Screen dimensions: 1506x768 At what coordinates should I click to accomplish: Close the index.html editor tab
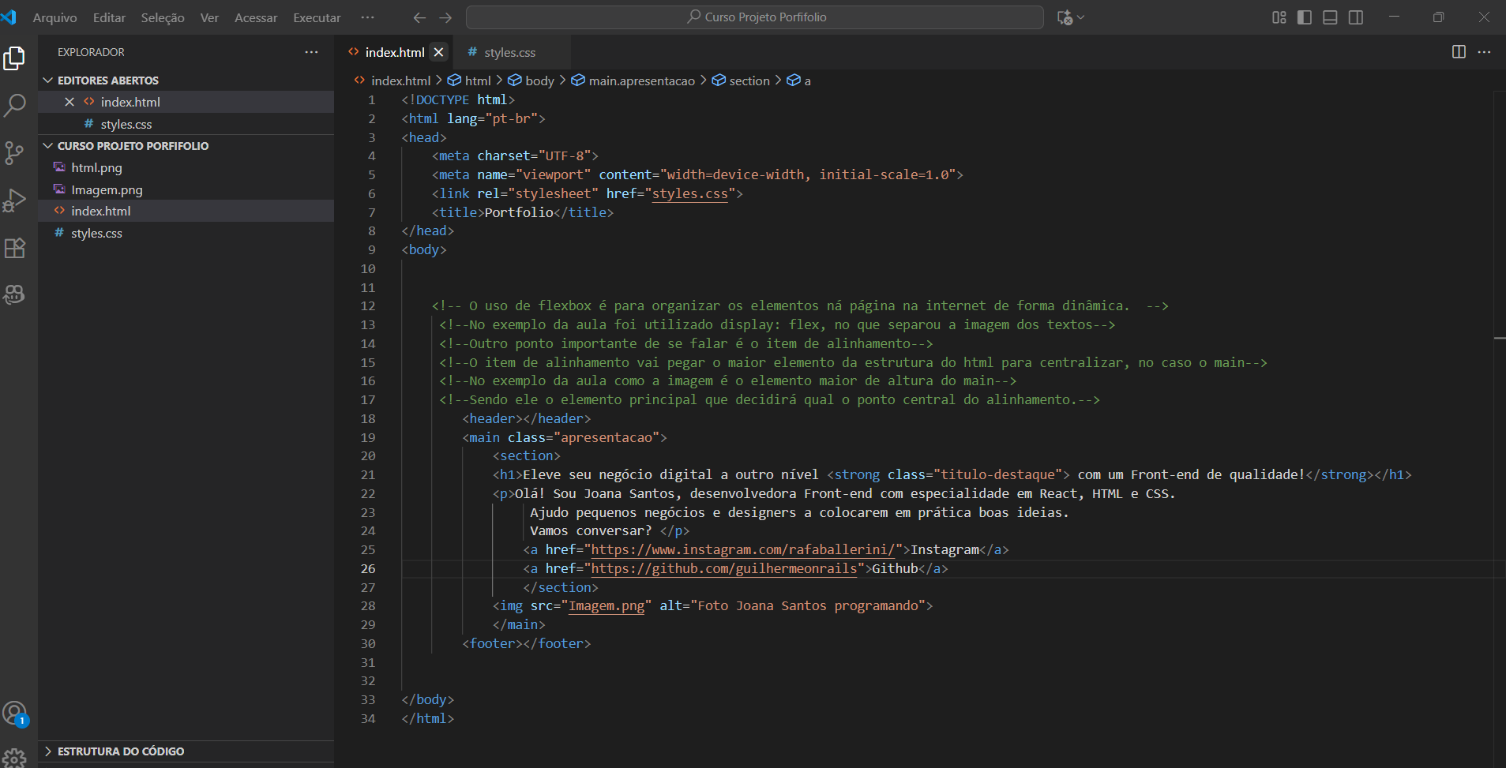click(438, 52)
